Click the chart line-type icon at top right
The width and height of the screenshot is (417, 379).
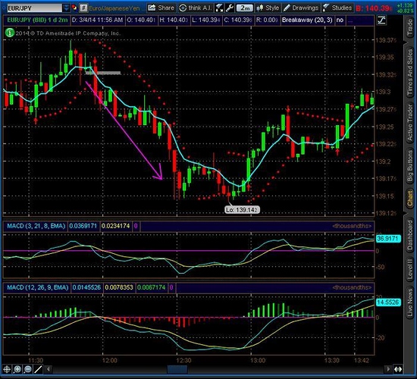point(381,20)
